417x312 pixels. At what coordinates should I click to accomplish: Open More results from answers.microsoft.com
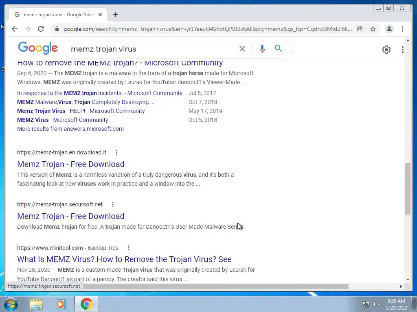70,129
